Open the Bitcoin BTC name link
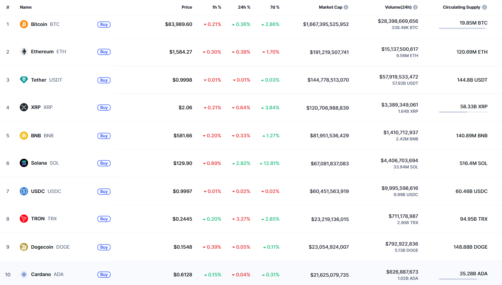Viewport: 502px width, 285px height. [x=45, y=24]
